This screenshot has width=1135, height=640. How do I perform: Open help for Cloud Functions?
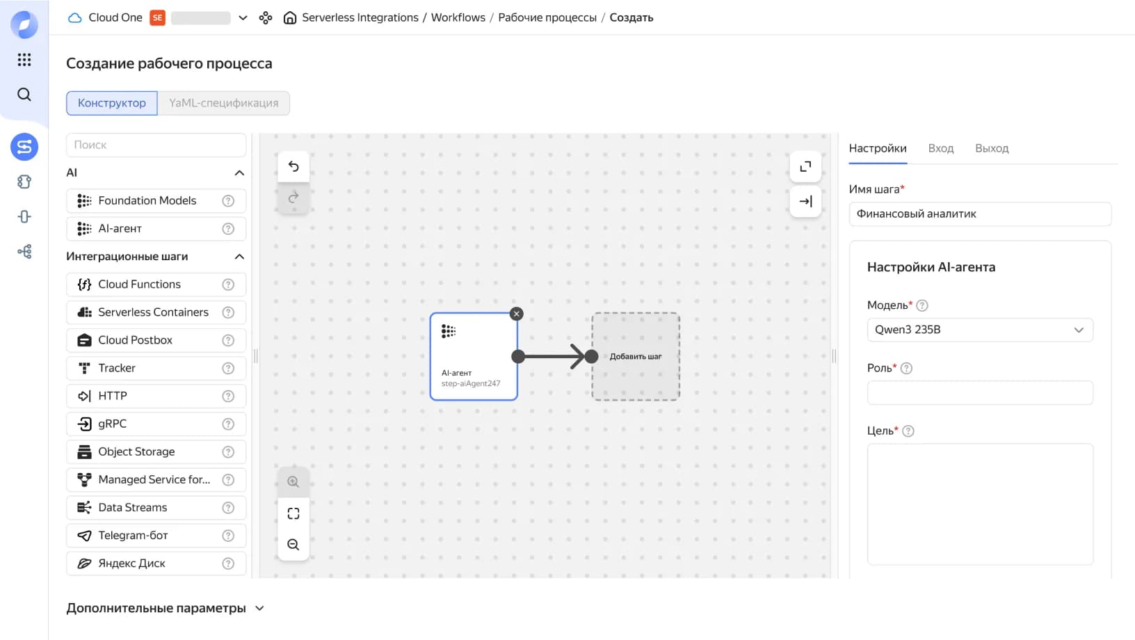click(x=228, y=285)
